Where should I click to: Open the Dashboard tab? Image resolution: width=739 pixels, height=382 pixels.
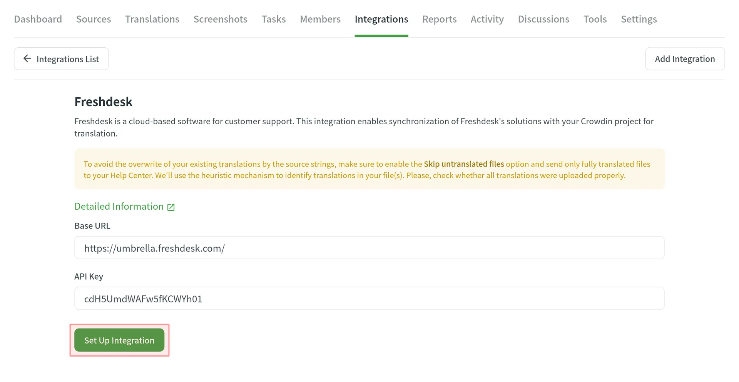pos(38,19)
